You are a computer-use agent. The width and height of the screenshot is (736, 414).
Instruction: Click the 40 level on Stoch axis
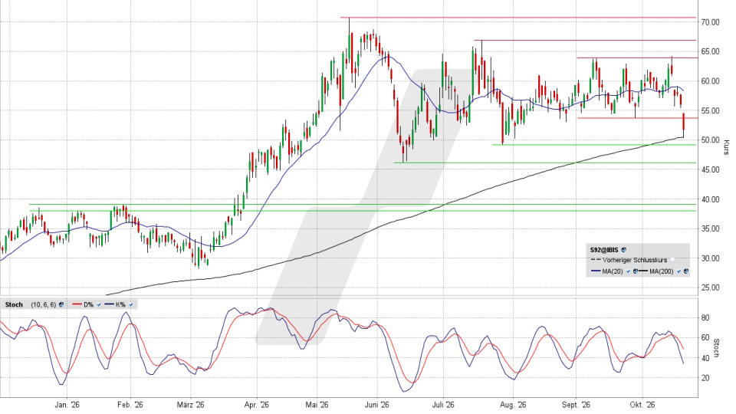click(705, 358)
